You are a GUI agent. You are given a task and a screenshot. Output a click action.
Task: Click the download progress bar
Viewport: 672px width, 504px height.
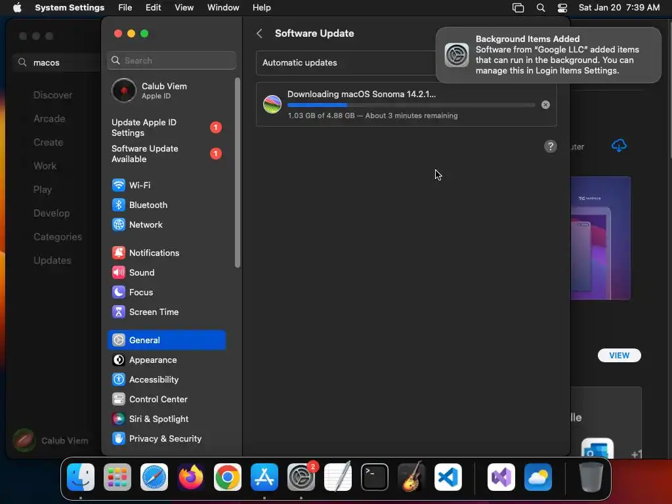point(411,104)
